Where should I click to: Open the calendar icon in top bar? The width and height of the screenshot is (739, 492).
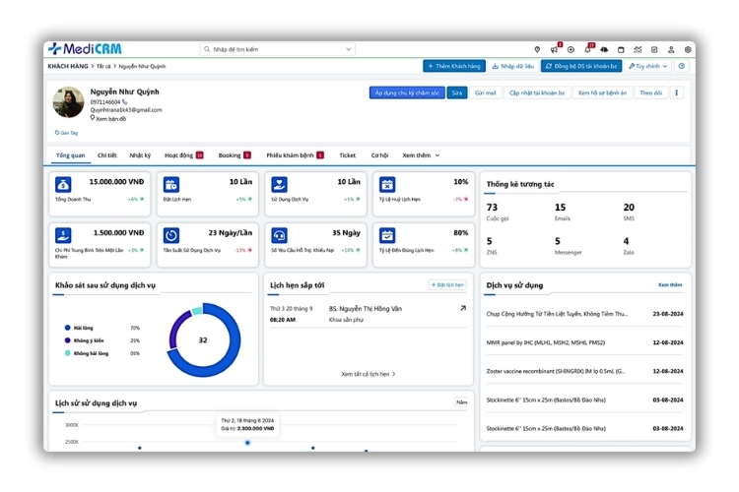click(x=621, y=49)
